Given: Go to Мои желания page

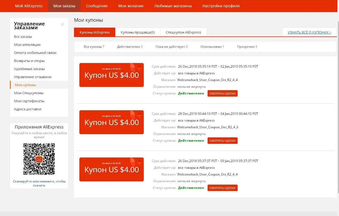Looking at the screenshot, I should pos(131,6).
